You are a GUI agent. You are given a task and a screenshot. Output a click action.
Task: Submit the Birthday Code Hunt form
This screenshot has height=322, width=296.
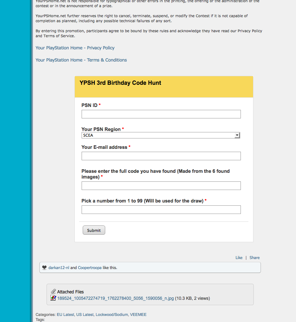(x=94, y=230)
